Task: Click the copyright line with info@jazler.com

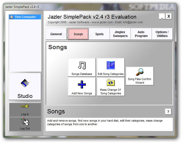Action: tap(95, 22)
